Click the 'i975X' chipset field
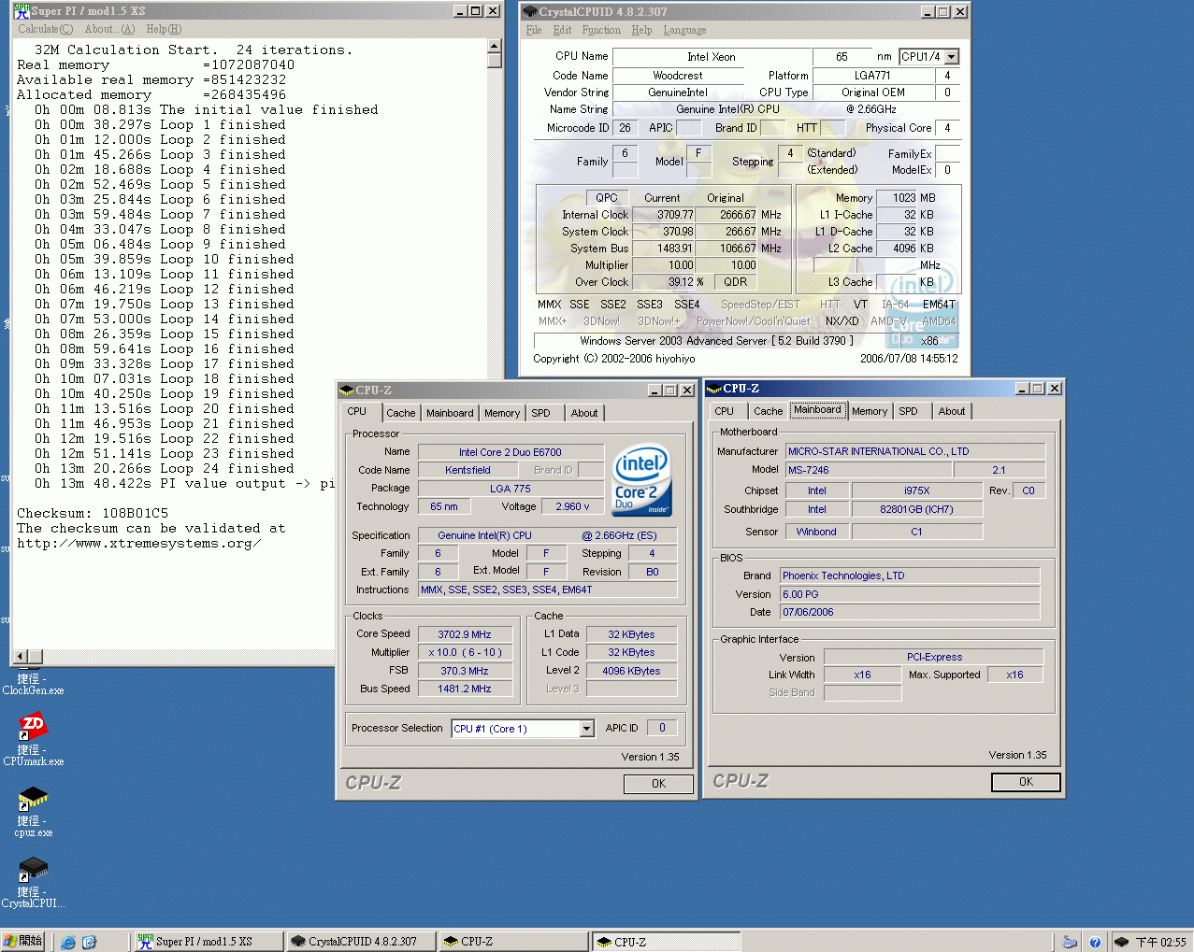 (x=916, y=490)
